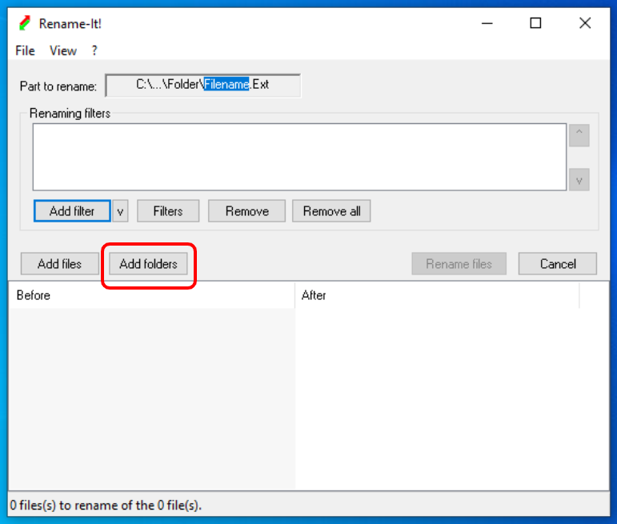Close the Rename-It! window
The image size is (617, 524).
pos(585,24)
